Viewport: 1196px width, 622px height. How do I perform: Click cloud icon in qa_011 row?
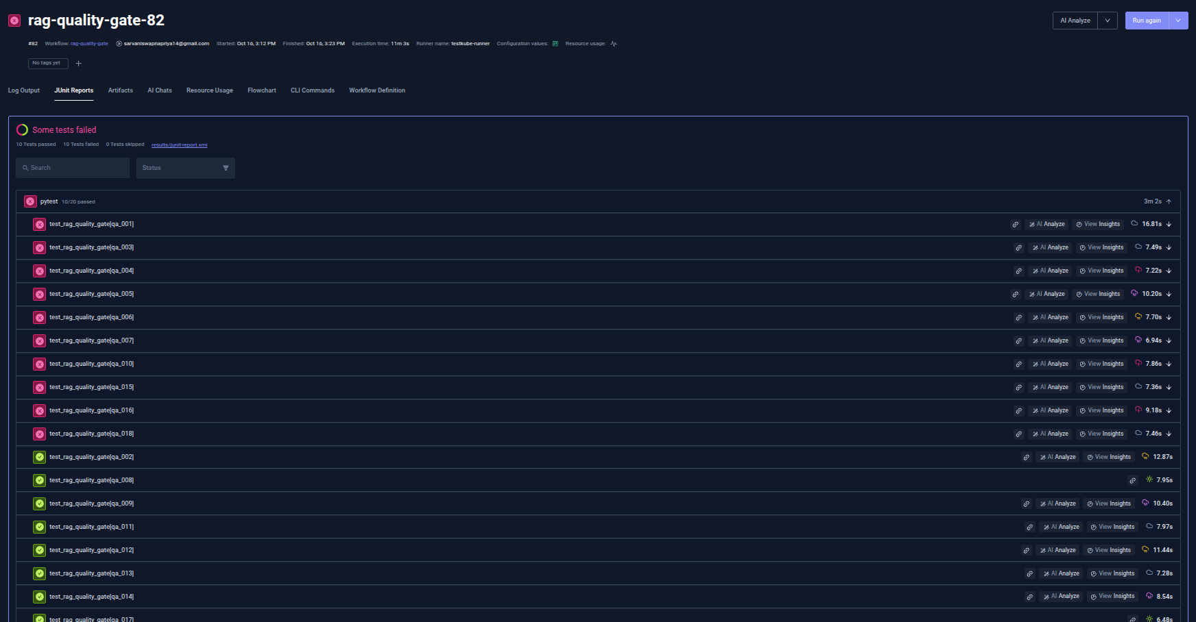[x=1149, y=526]
